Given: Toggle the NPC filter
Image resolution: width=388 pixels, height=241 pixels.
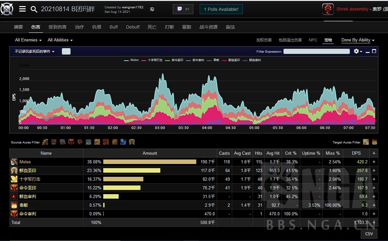Looking at the screenshot, I should tap(313, 40).
